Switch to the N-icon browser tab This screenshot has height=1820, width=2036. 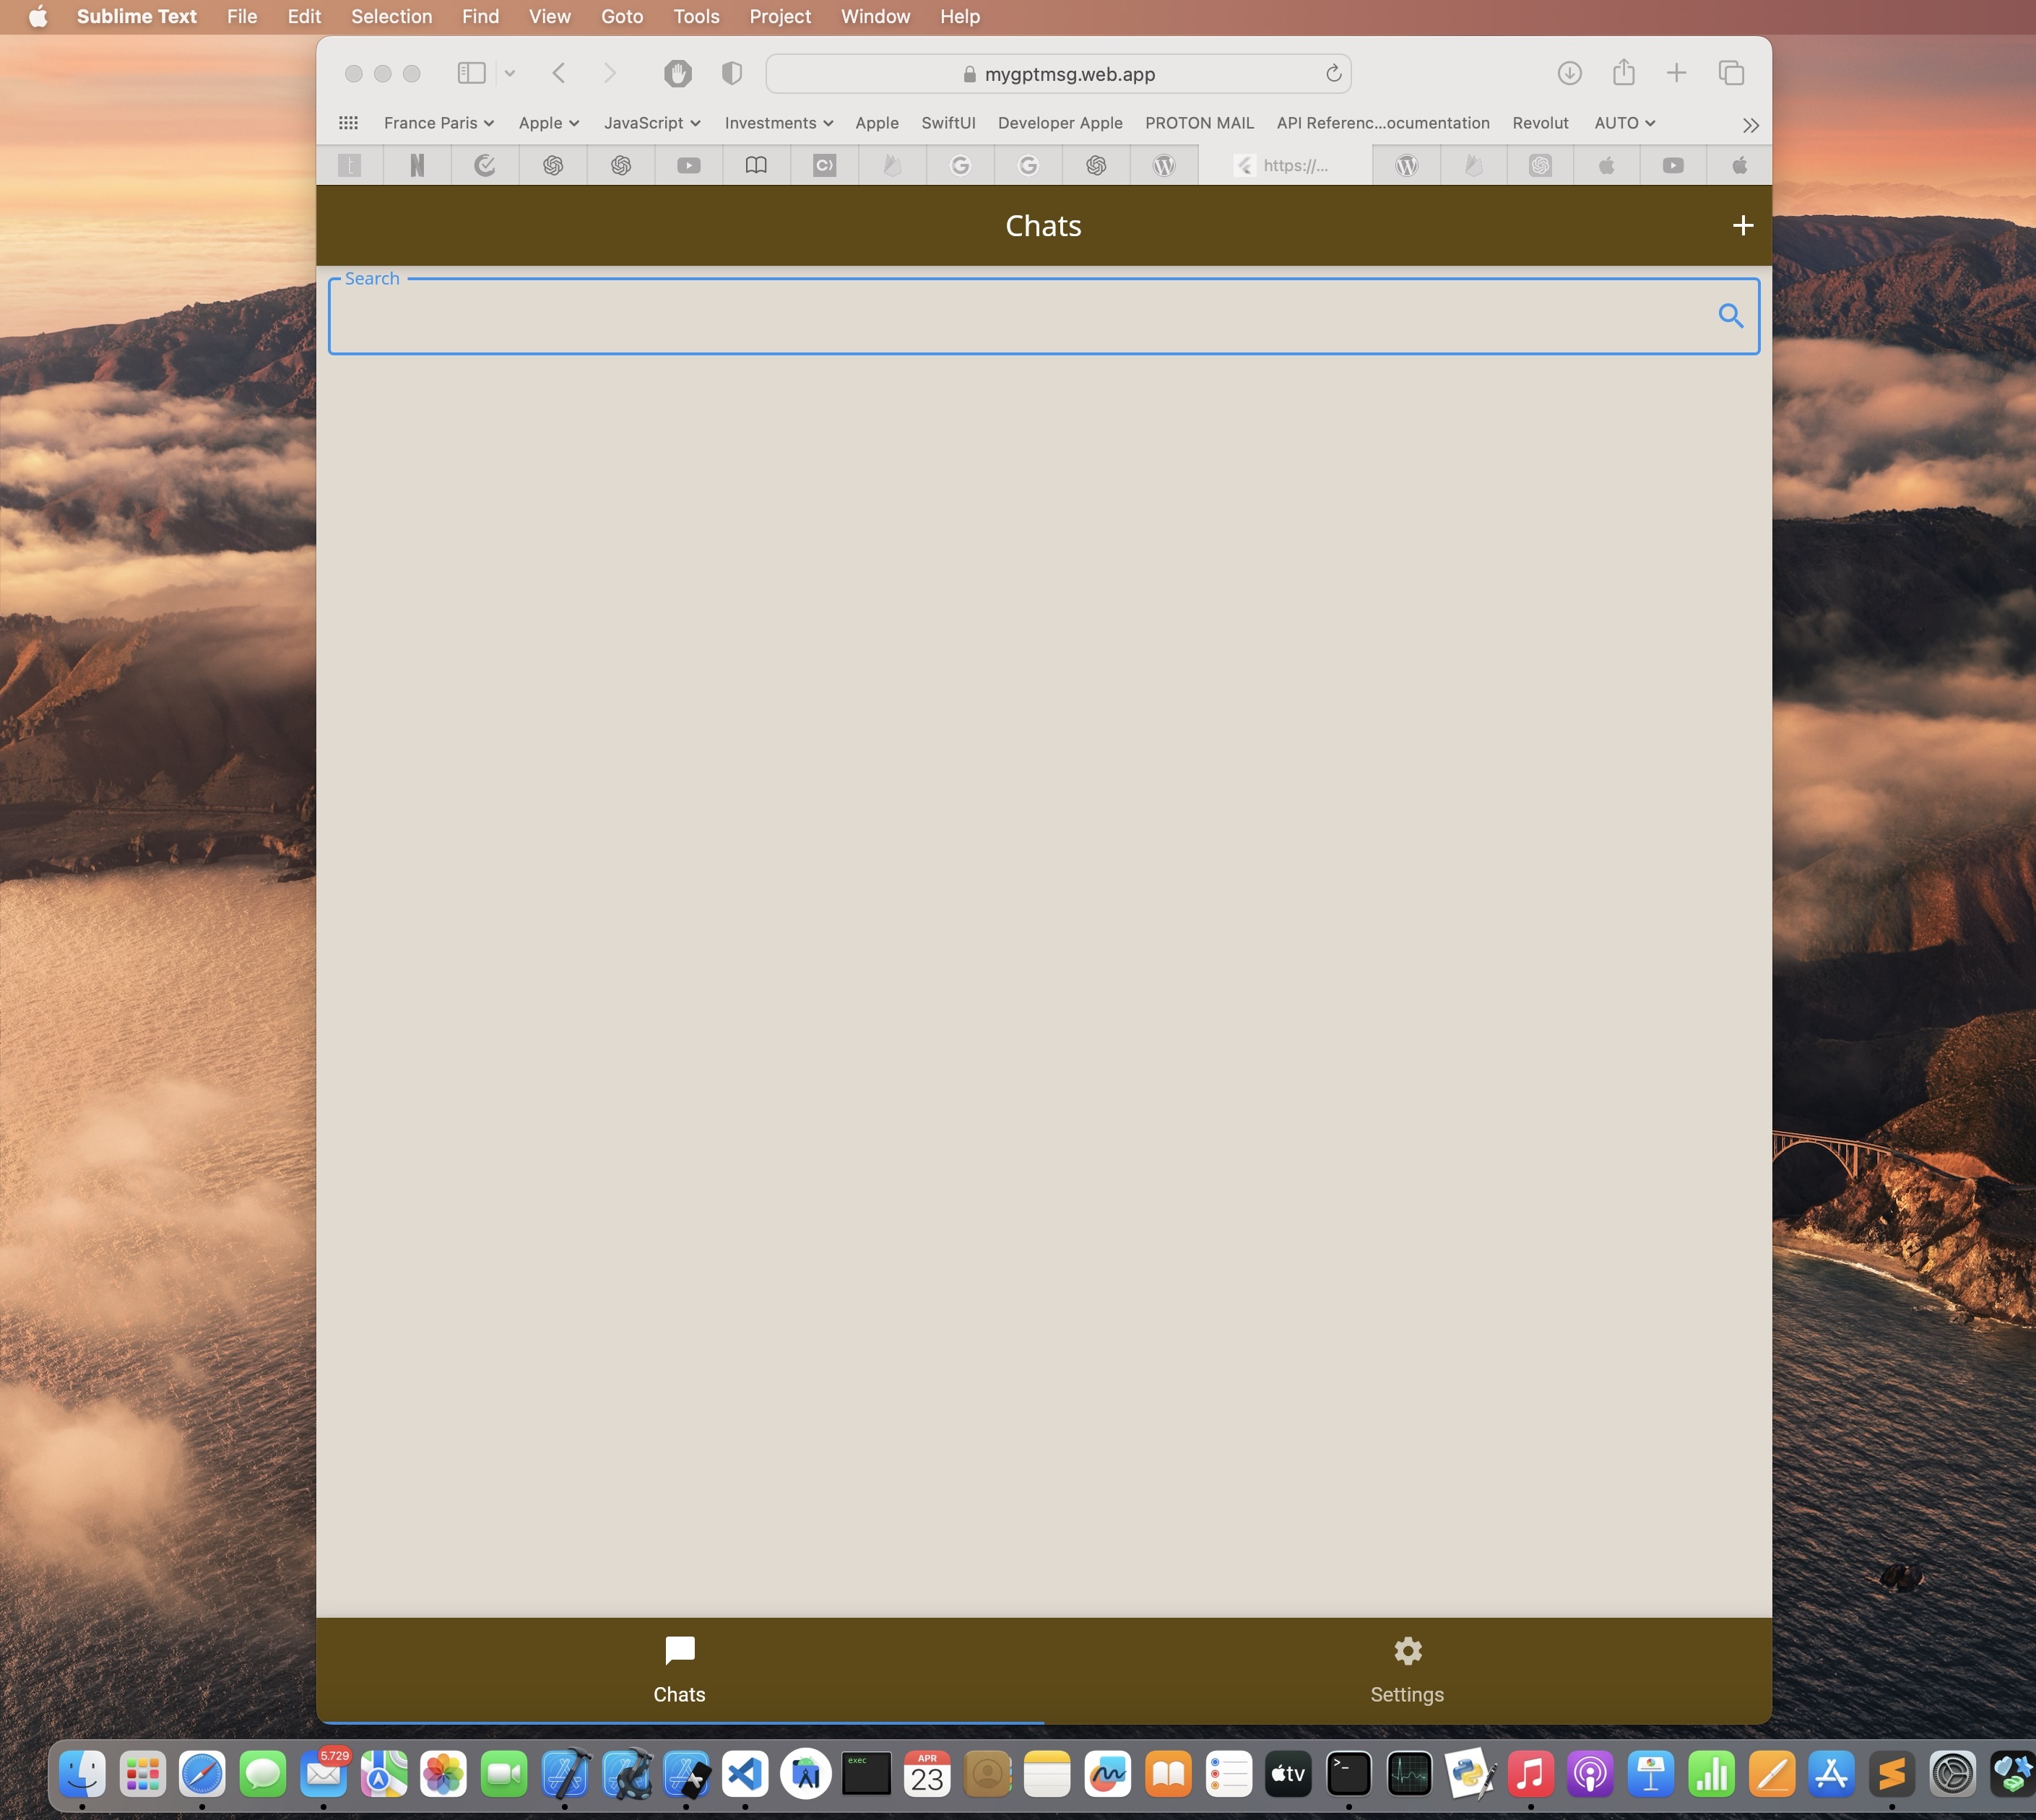tap(417, 165)
